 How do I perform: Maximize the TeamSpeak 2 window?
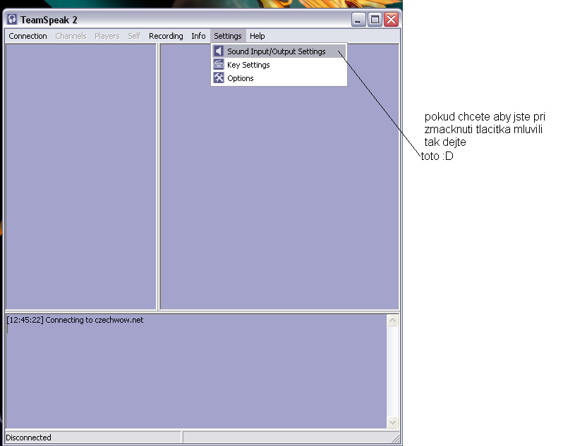click(375, 20)
